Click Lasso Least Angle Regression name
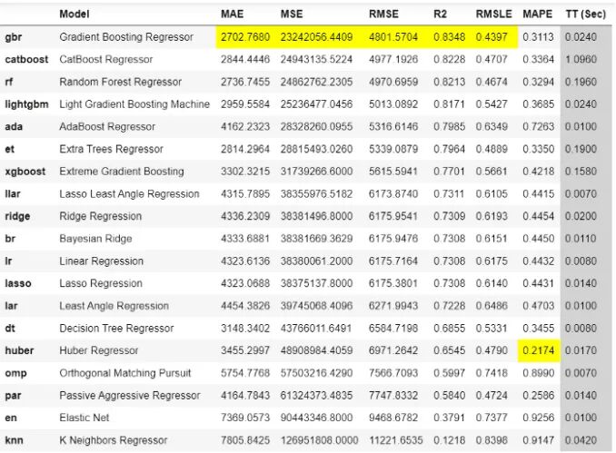 point(129,194)
